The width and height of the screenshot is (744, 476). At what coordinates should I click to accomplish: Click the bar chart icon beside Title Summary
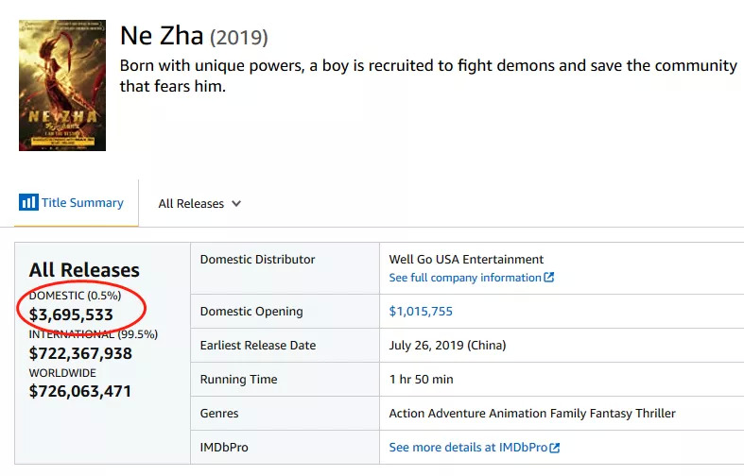(28, 203)
